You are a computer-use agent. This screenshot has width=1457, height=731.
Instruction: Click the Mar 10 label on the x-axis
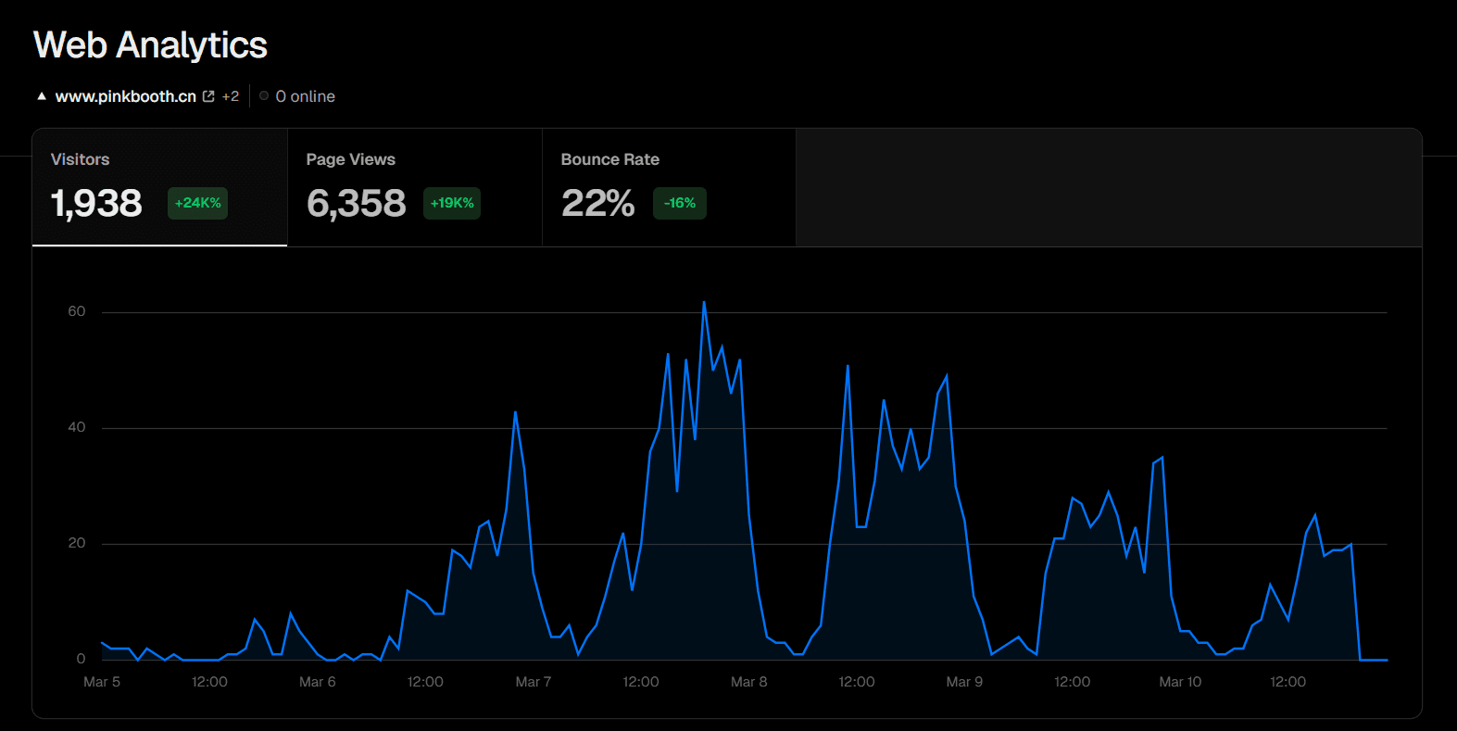tap(1180, 682)
